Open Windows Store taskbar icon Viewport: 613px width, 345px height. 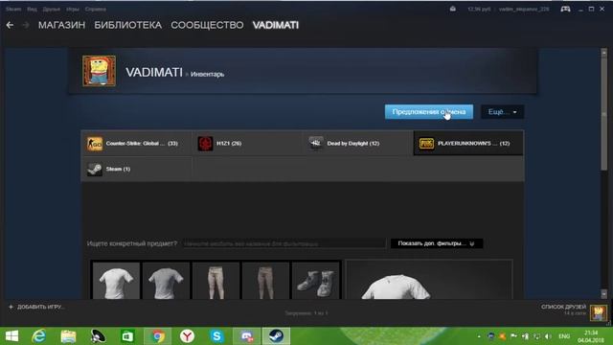click(x=127, y=336)
